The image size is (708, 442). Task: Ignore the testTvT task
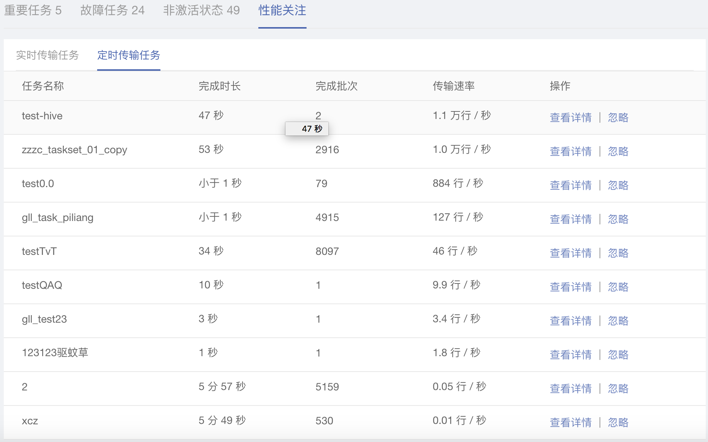pyautogui.click(x=618, y=253)
